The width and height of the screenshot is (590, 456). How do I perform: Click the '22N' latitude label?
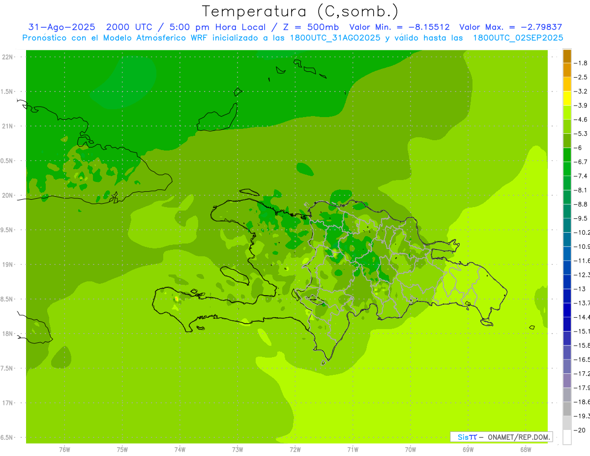pos(8,57)
